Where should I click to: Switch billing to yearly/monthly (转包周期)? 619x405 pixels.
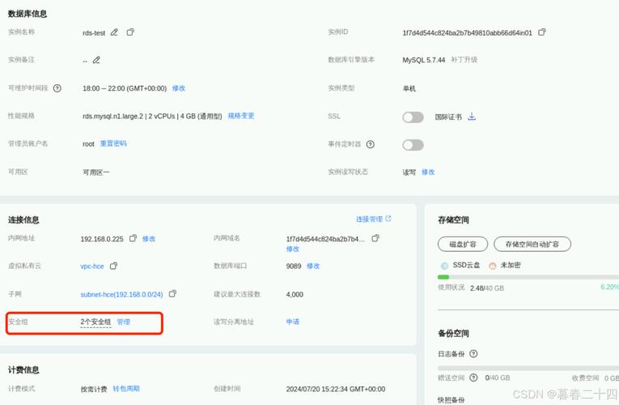(126, 389)
